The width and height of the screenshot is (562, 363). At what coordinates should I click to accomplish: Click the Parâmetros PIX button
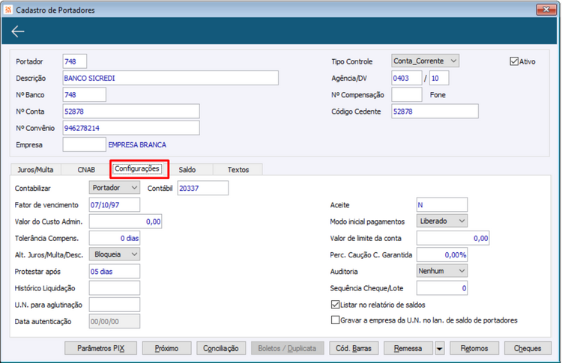[x=100, y=348]
